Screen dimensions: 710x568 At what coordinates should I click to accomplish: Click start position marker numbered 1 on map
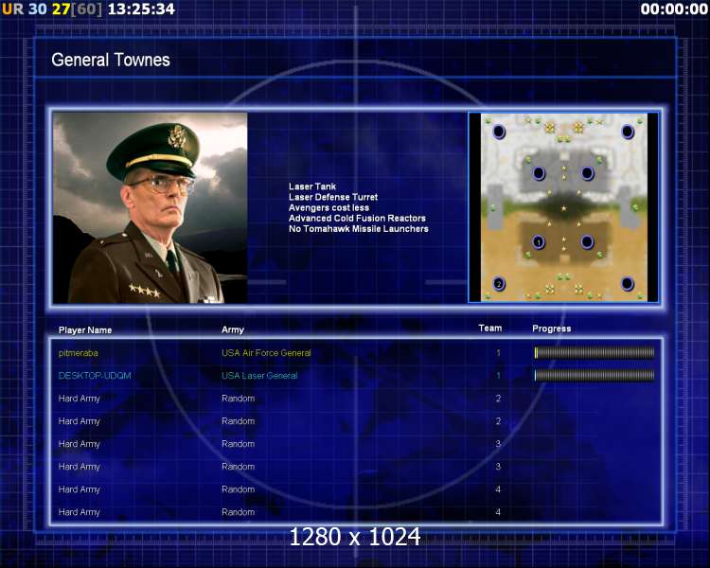(539, 242)
